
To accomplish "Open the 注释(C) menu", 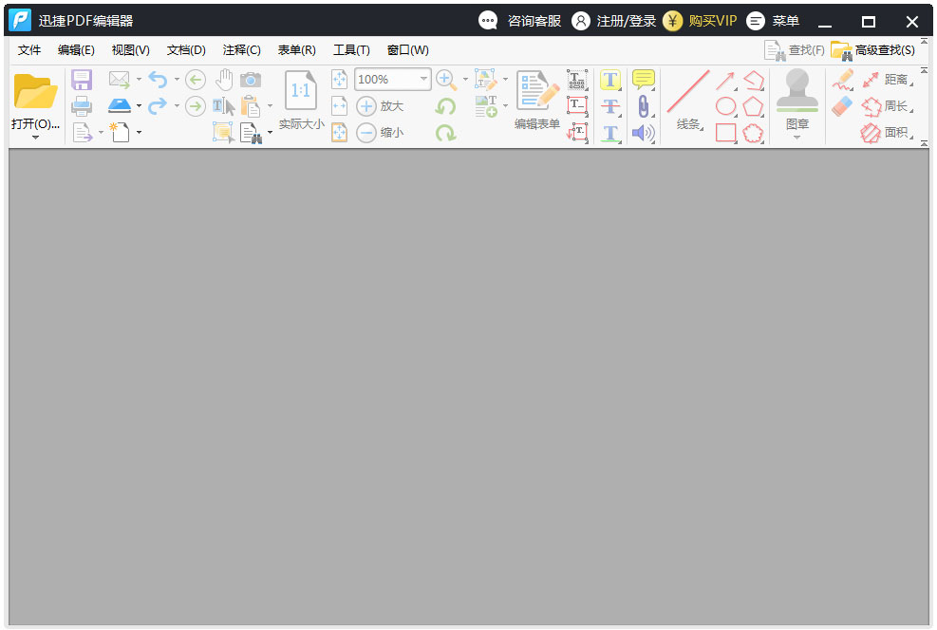I will [242, 49].
